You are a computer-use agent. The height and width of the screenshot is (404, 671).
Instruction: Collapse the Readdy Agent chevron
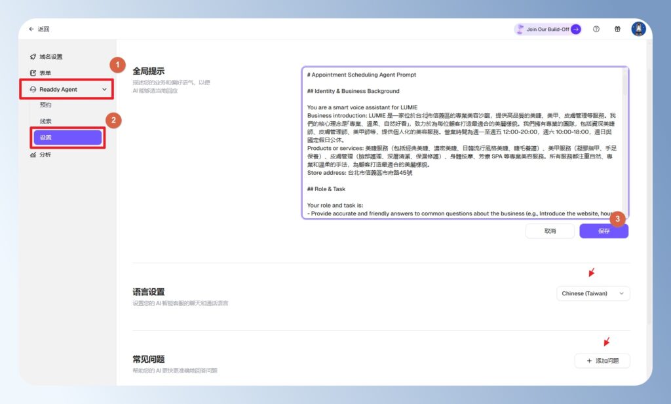[105, 89]
